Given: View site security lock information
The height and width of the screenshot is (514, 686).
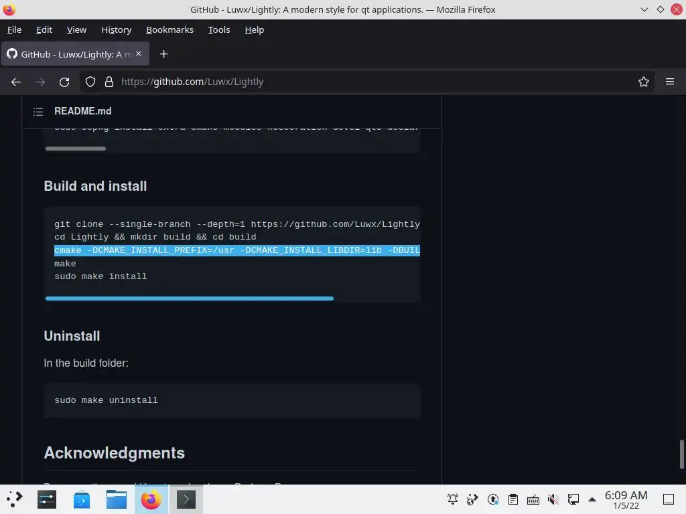Looking at the screenshot, I should [x=109, y=82].
